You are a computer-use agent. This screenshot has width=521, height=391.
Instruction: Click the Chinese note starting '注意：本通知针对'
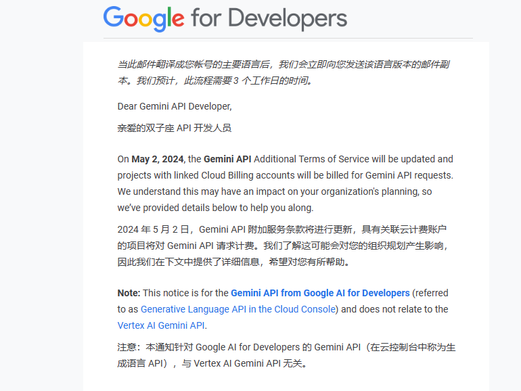tap(286, 355)
